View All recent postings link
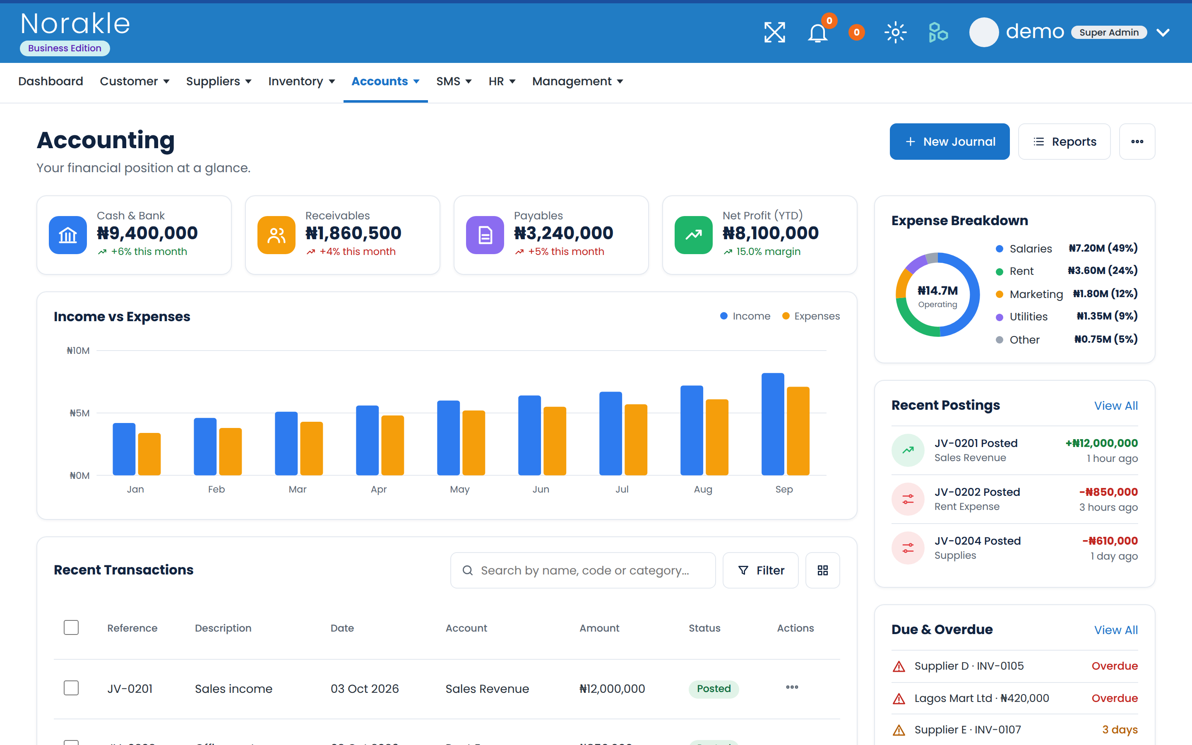The width and height of the screenshot is (1192, 745). click(x=1116, y=406)
